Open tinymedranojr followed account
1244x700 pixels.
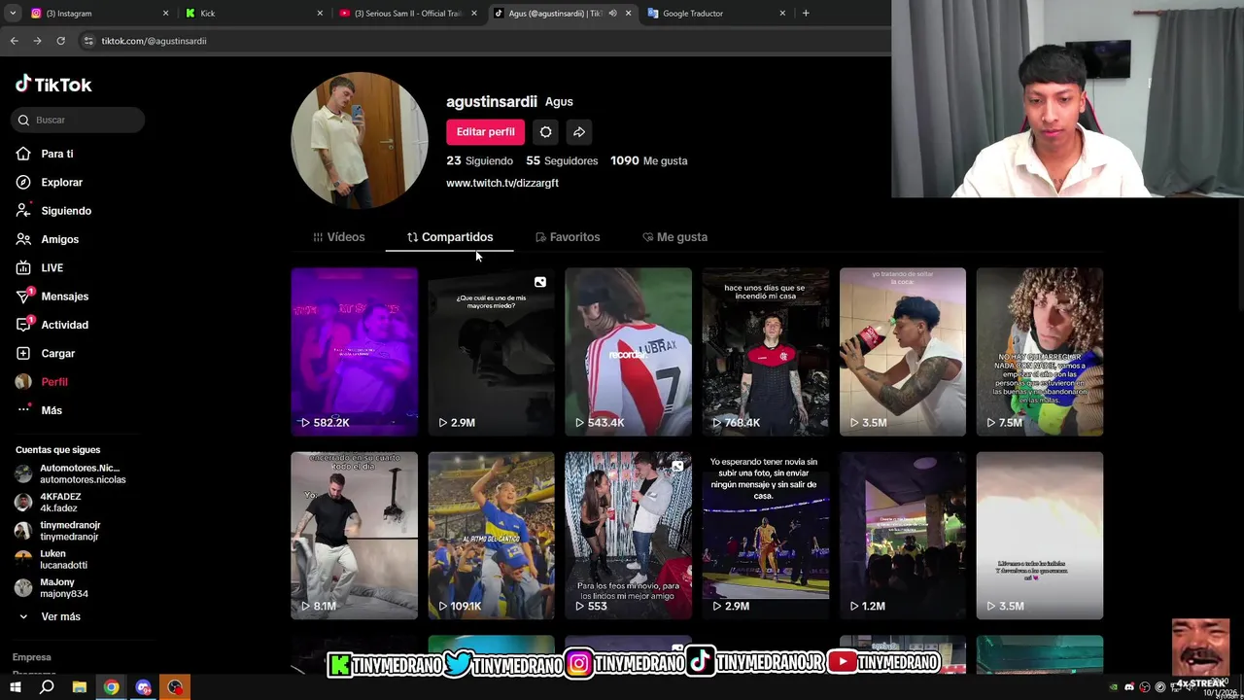tap(58, 531)
